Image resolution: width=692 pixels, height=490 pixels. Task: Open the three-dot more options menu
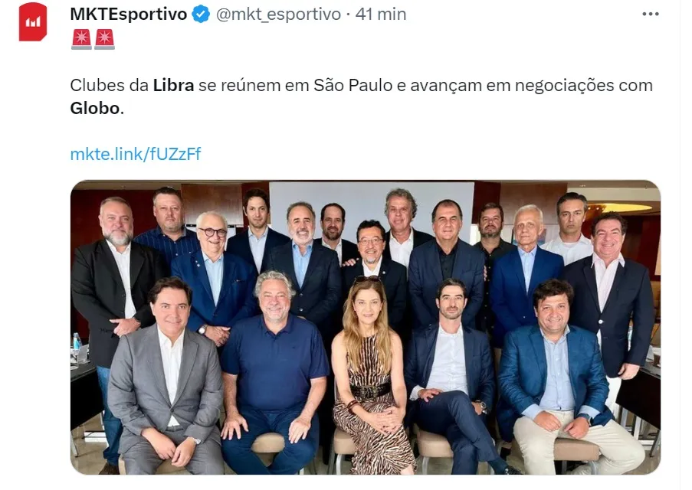point(650,14)
